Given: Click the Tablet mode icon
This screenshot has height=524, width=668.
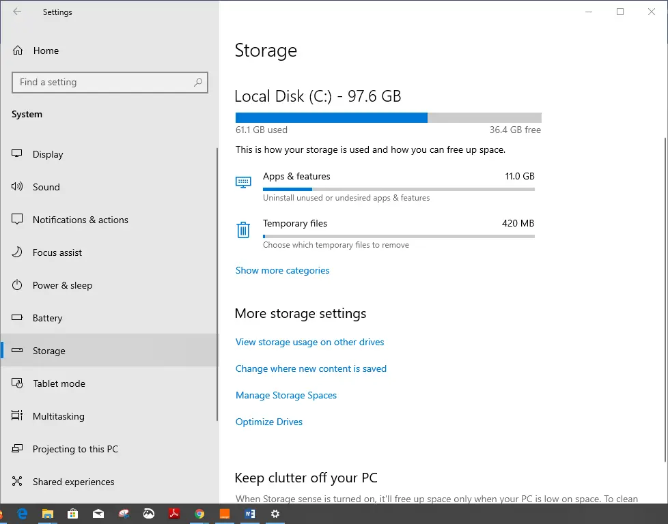Looking at the screenshot, I should [17, 383].
